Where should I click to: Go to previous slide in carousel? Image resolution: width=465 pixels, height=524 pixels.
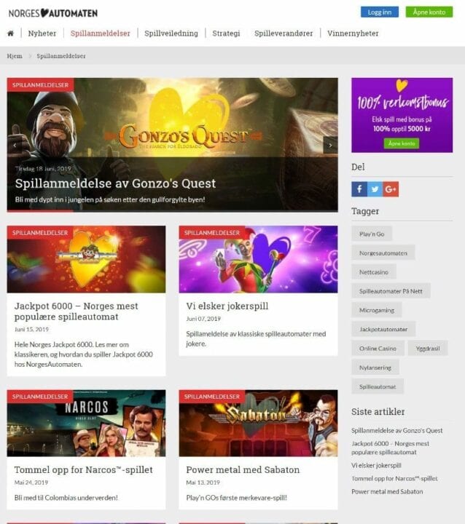(15, 146)
